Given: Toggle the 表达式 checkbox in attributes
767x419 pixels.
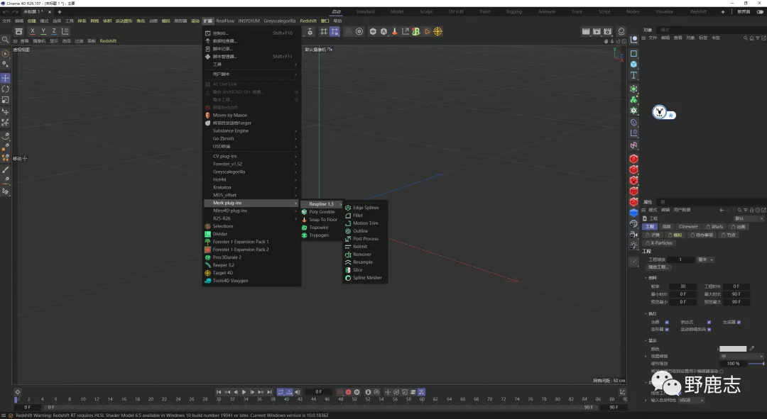Looking at the screenshot, I should click(x=709, y=323).
